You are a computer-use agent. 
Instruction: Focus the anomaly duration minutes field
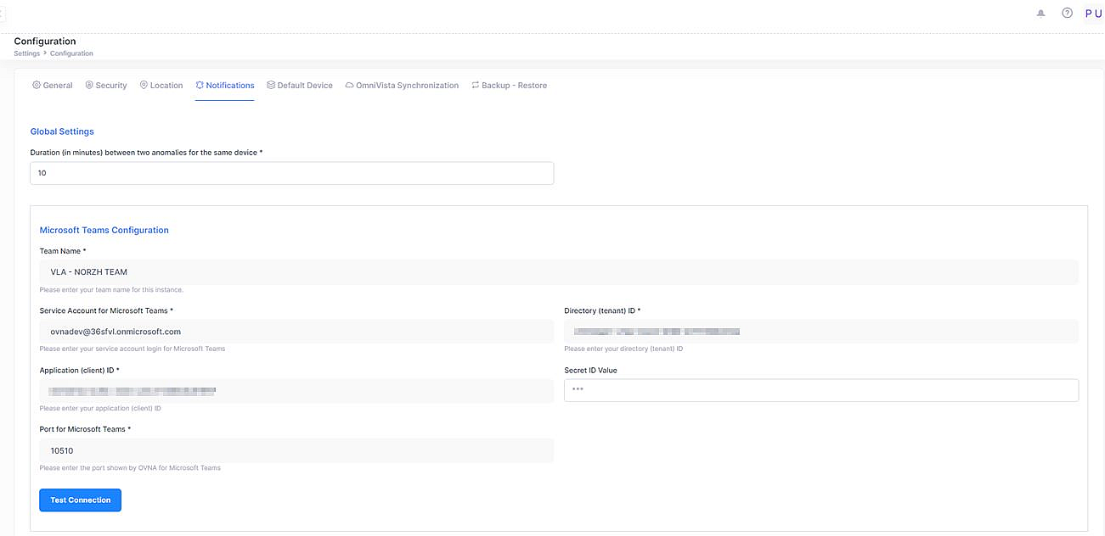click(x=291, y=173)
